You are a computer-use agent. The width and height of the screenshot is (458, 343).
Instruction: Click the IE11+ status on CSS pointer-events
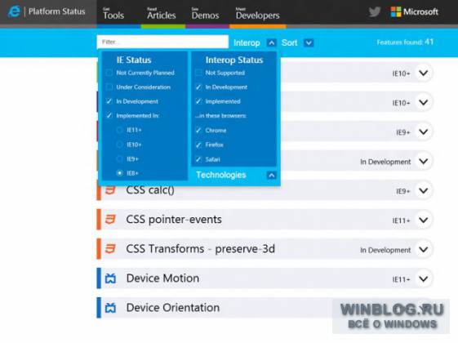pyautogui.click(x=401, y=220)
